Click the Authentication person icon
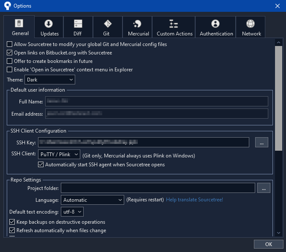The image size is (286, 252). coord(215,24)
